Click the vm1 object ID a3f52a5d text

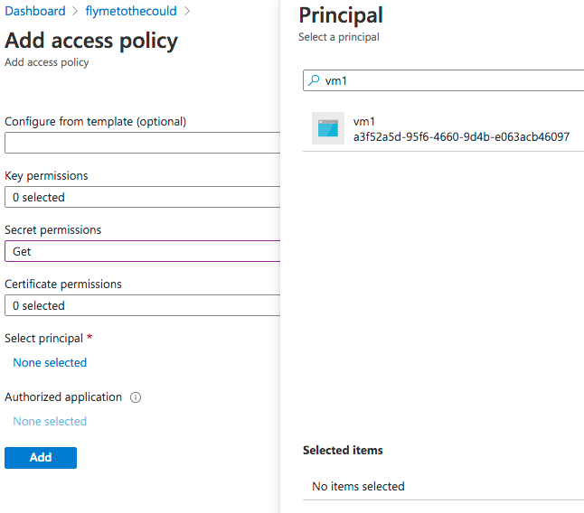pyautogui.click(x=461, y=136)
